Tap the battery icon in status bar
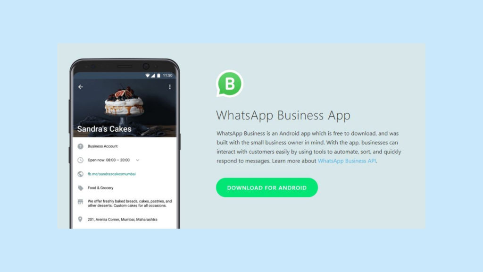The width and height of the screenshot is (483, 272). (158, 75)
